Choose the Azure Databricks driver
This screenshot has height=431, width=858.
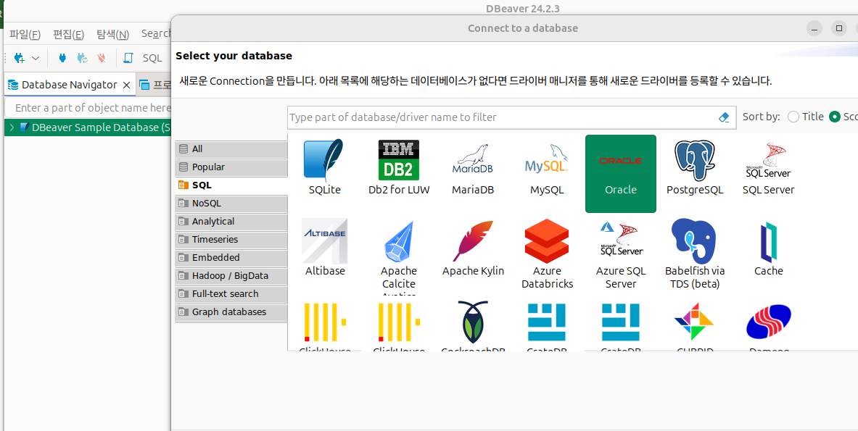[x=546, y=250]
